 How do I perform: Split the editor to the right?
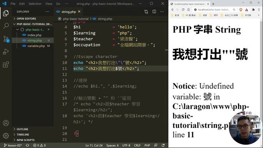pyautogui.click(x=154, y=12)
